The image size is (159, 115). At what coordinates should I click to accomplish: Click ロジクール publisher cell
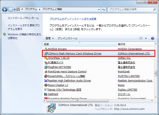(x=124, y=94)
